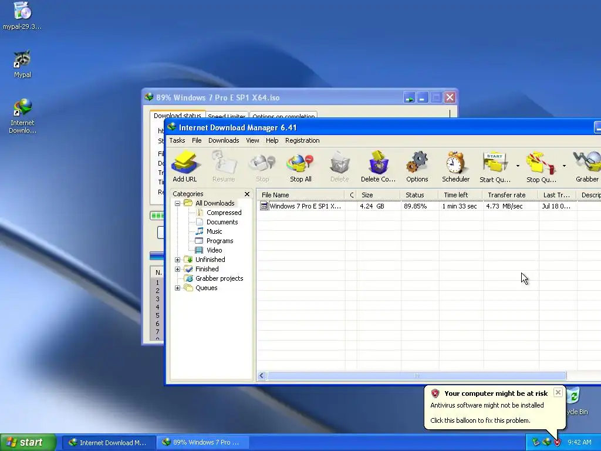The image size is (601, 451).
Task: Sort by Last Try column header
Action: click(558, 195)
